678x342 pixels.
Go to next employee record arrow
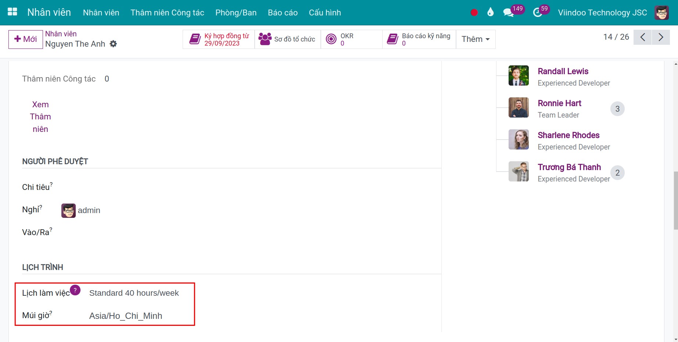[x=661, y=37]
